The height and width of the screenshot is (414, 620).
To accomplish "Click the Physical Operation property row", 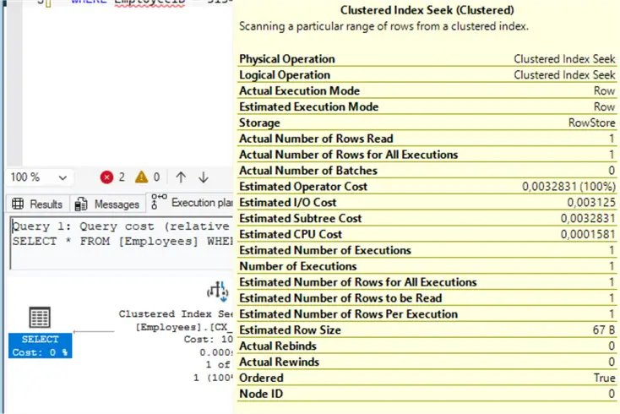I will [427, 59].
